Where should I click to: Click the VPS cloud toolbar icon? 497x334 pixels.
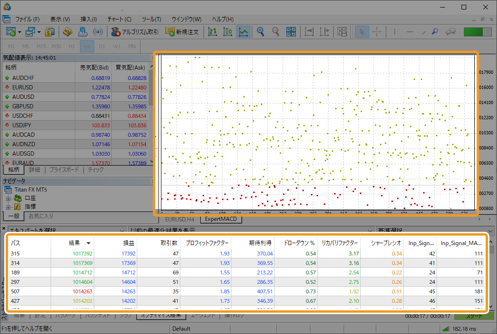coord(83,32)
